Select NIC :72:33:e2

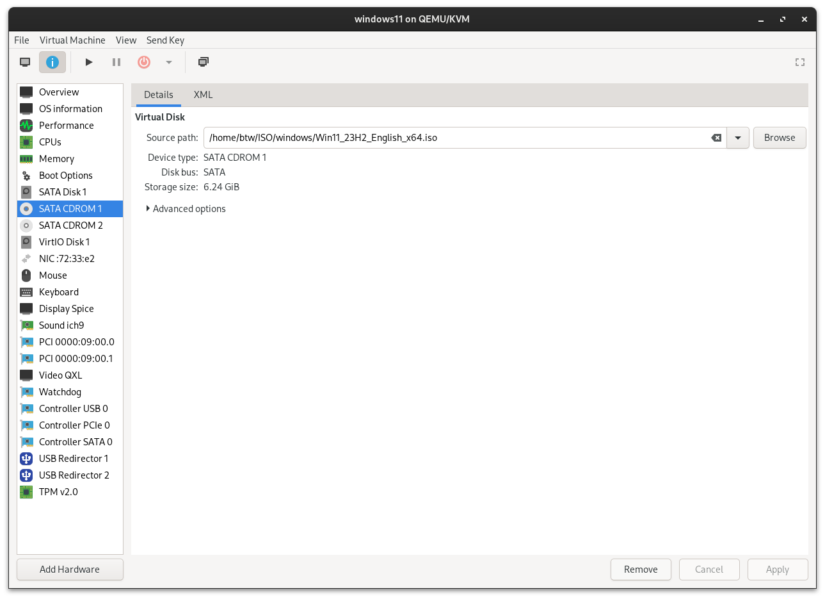70,259
